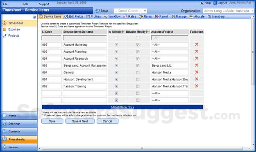This screenshot has width=256, height=152.
Task: Open the Tools menu
Action: pos(25,4)
